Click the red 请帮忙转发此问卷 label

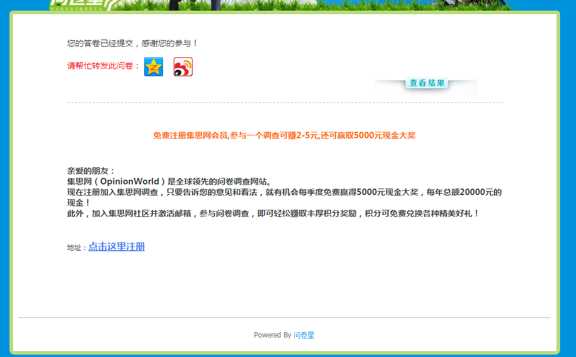[103, 66]
